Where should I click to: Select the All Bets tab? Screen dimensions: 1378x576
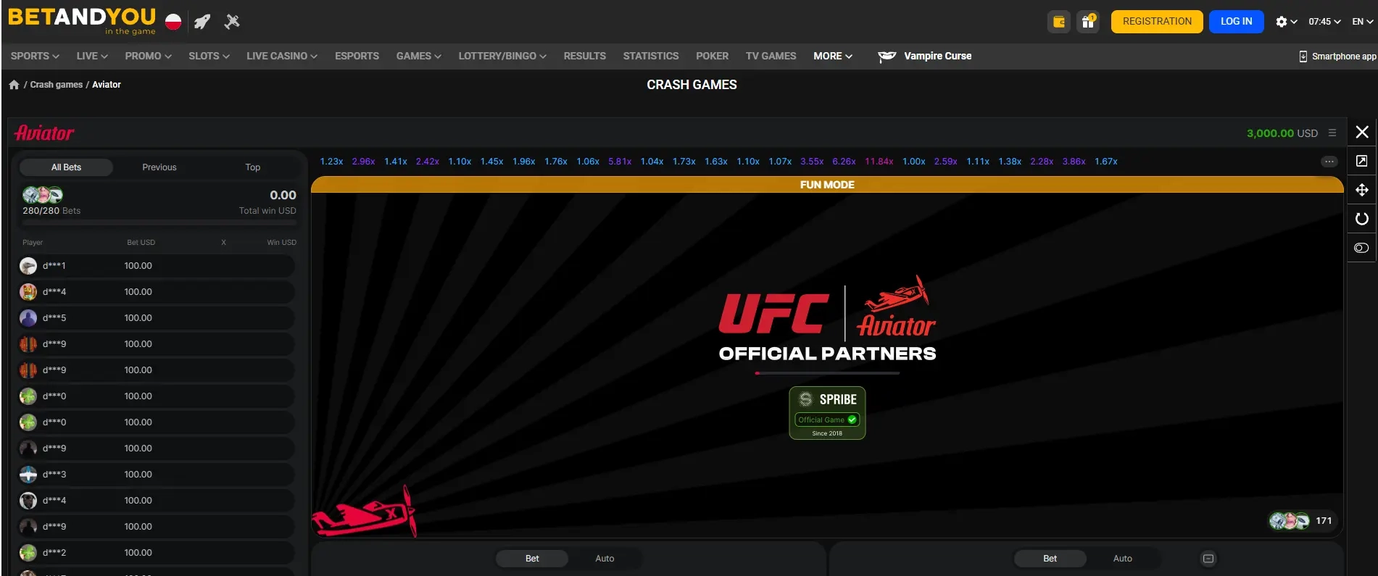pyautogui.click(x=66, y=167)
